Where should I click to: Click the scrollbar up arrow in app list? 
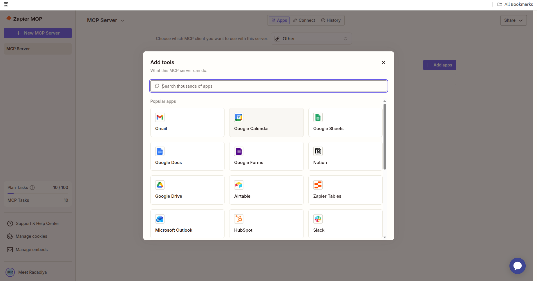(x=385, y=101)
